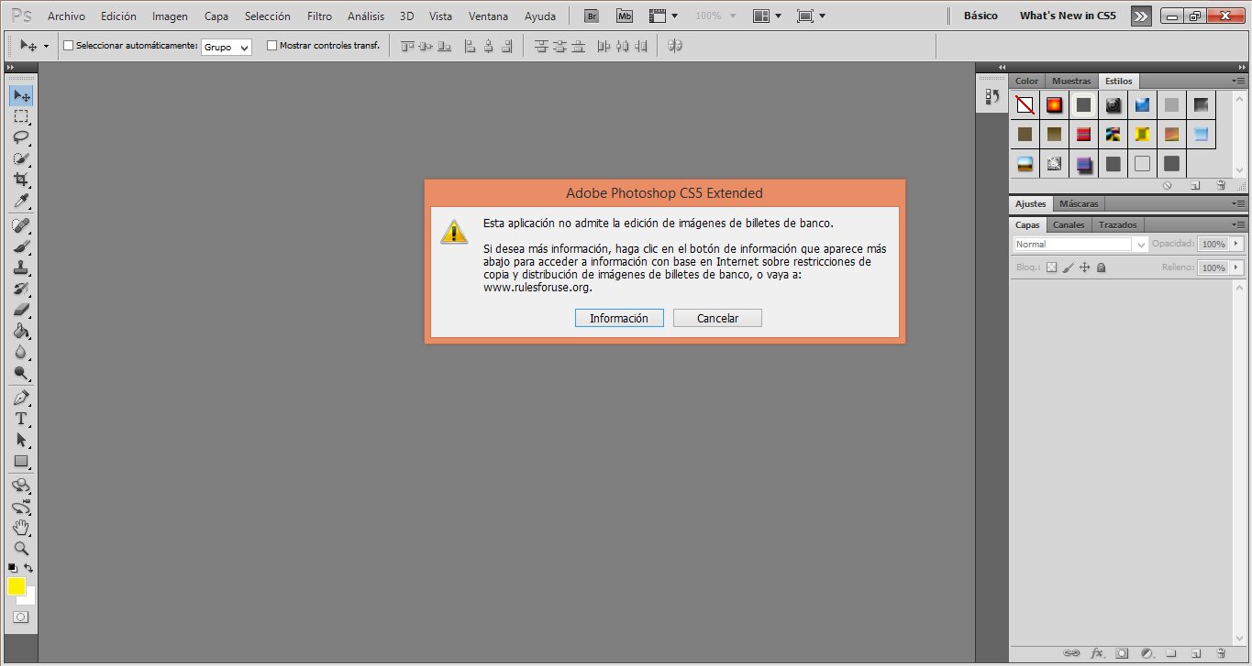The width and height of the screenshot is (1252, 666).
Task: Click the yellow foreground color swatch
Action: pyautogui.click(x=17, y=587)
